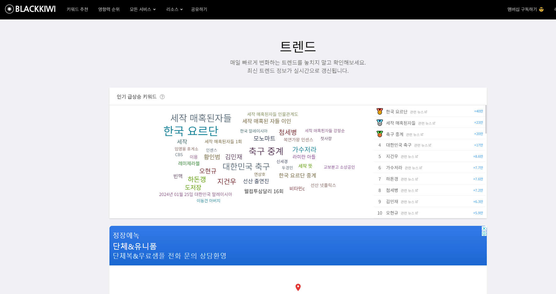Viewport: 556px width, 294px height.
Task: Click the red map pin marker
Action: point(298,287)
